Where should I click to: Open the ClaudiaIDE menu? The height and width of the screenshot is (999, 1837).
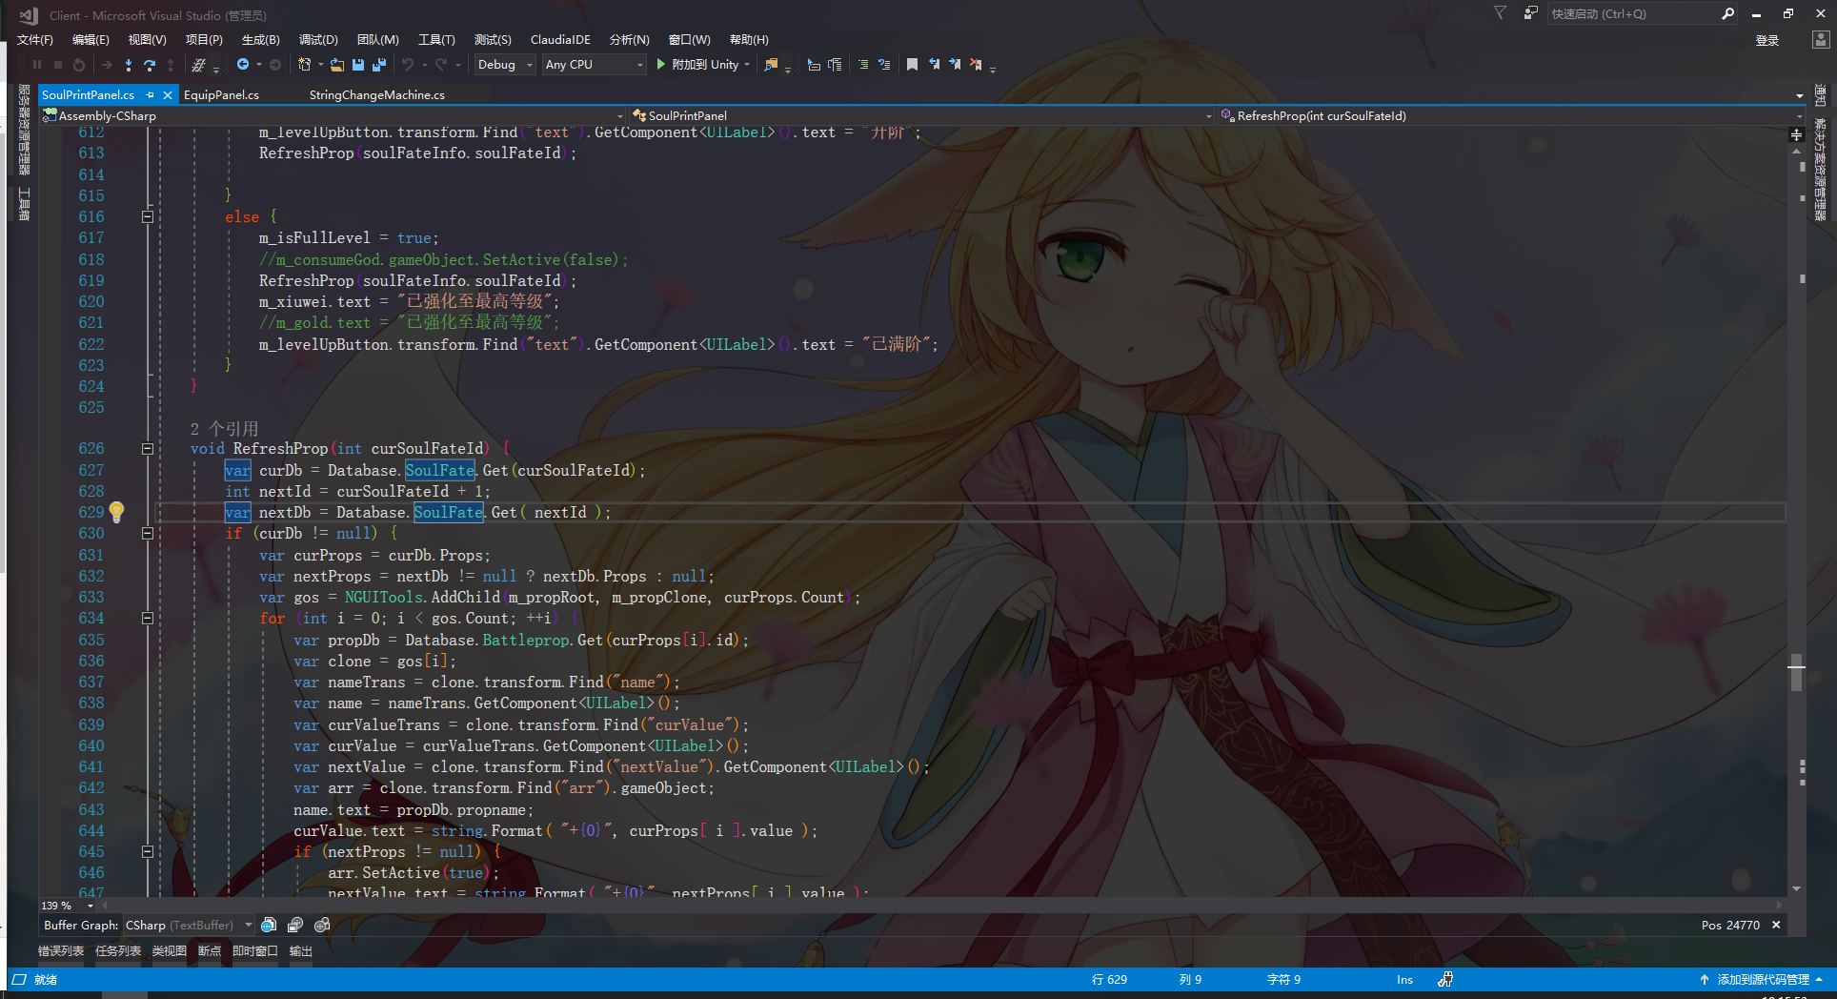[560, 39]
